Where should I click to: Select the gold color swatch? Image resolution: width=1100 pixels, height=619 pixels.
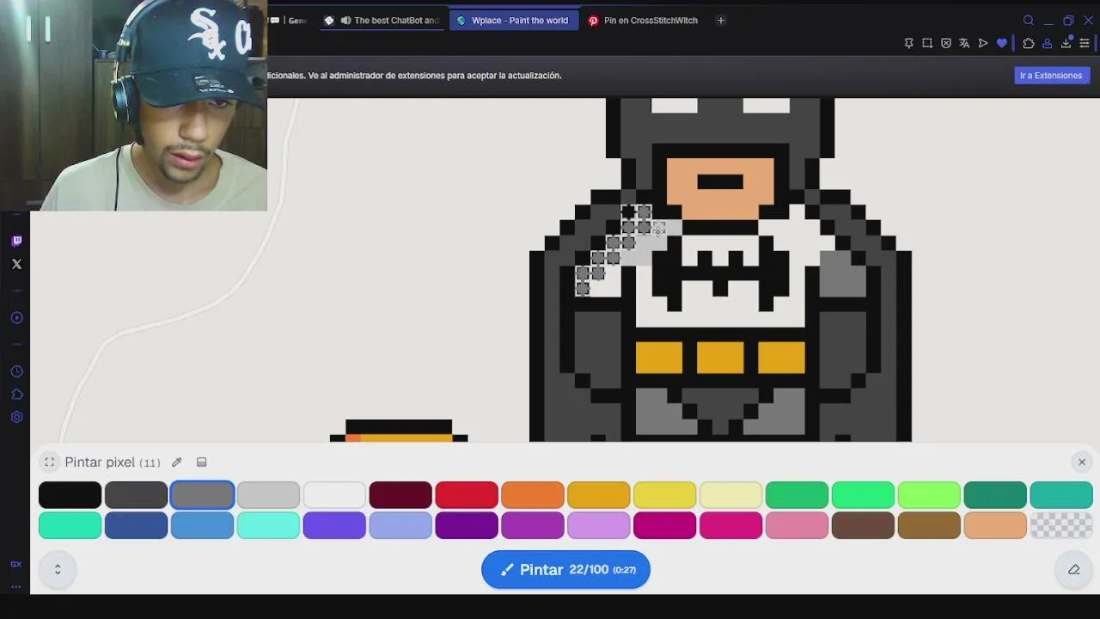coord(599,495)
